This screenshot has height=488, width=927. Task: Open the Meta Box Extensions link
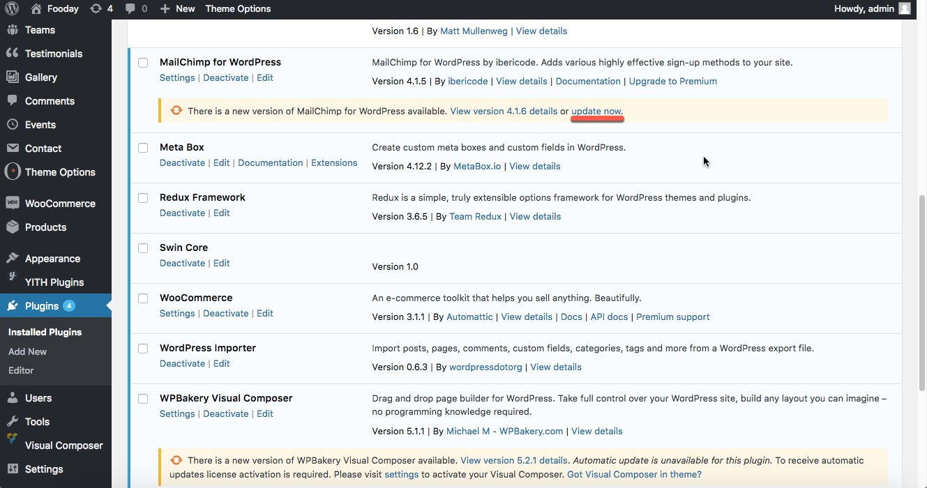[x=334, y=163]
